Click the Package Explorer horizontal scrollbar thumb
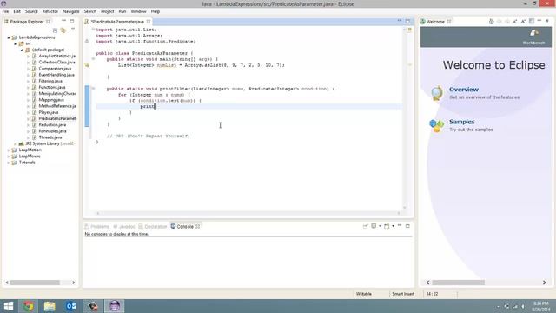 click(x=35, y=283)
